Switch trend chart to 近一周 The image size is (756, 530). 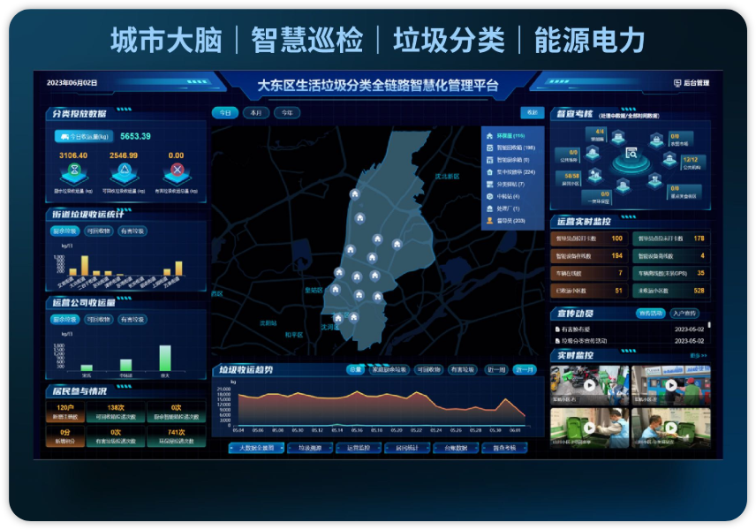(x=495, y=369)
